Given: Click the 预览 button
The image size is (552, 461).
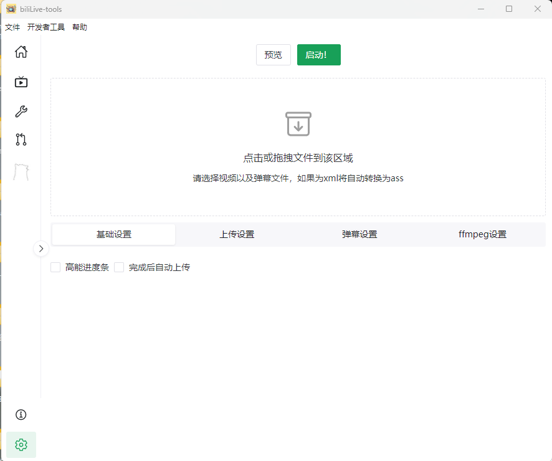Looking at the screenshot, I should (273, 55).
